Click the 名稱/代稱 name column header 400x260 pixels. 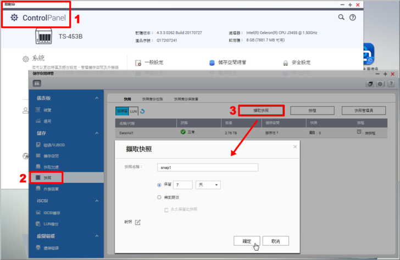click(127, 123)
